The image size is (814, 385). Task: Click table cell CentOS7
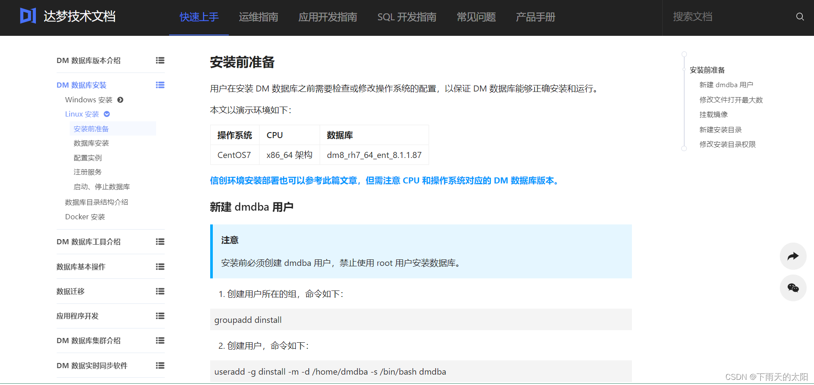click(234, 155)
